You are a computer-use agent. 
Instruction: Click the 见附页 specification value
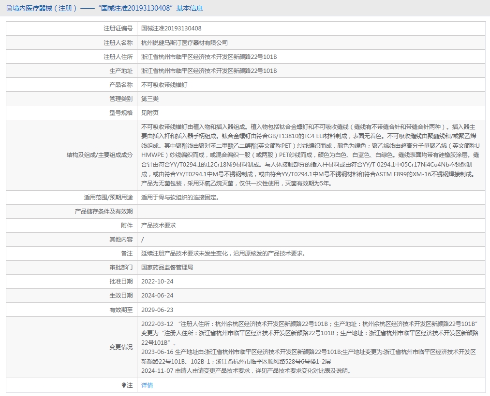click(x=150, y=113)
